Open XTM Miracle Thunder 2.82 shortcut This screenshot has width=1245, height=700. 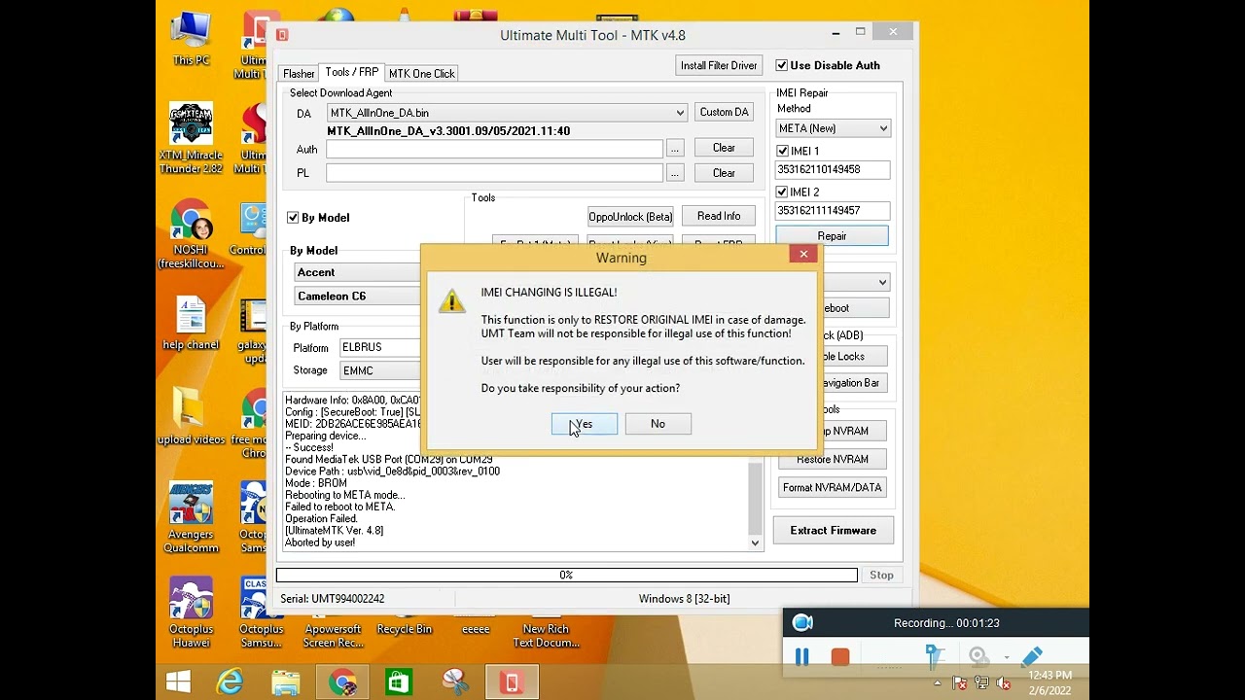click(192, 138)
